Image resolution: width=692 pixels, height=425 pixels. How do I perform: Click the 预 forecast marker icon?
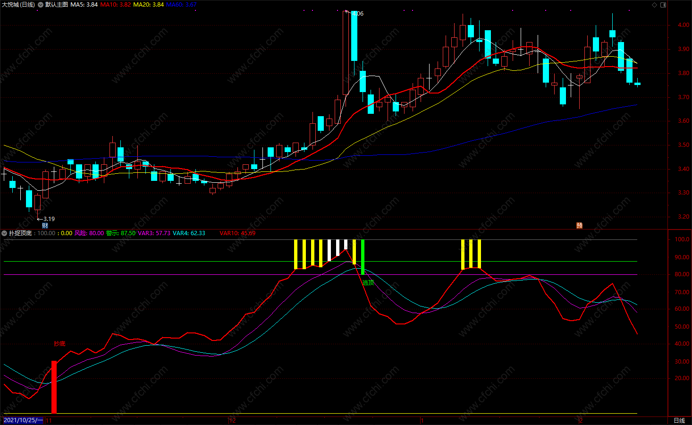coord(579,225)
